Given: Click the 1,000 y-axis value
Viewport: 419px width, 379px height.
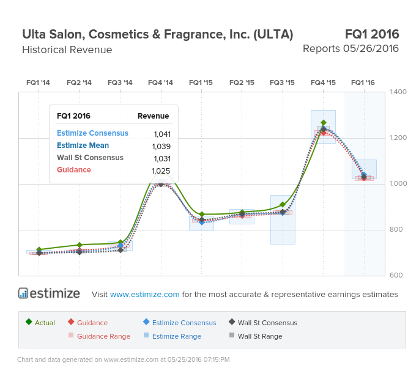Looking at the screenshot, I should 398,183.
